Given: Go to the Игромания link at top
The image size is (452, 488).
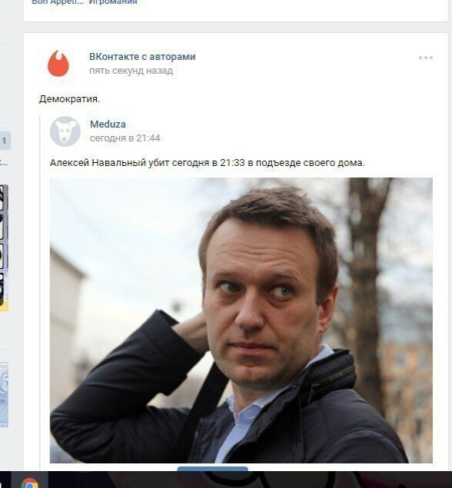Looking at the screenshot, I should point(113,2).
